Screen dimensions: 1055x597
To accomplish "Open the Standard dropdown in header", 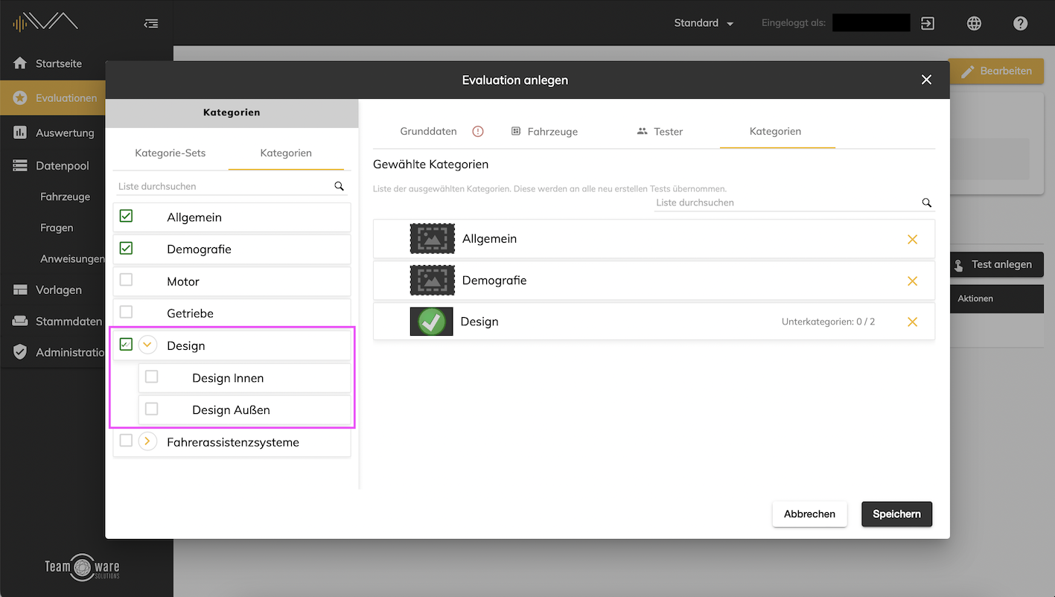I will point(704,23).
